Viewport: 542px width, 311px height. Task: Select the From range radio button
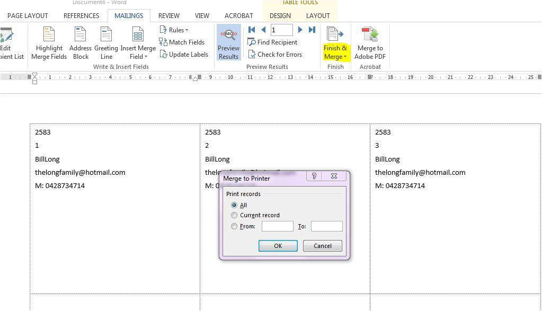coord(234,226)
